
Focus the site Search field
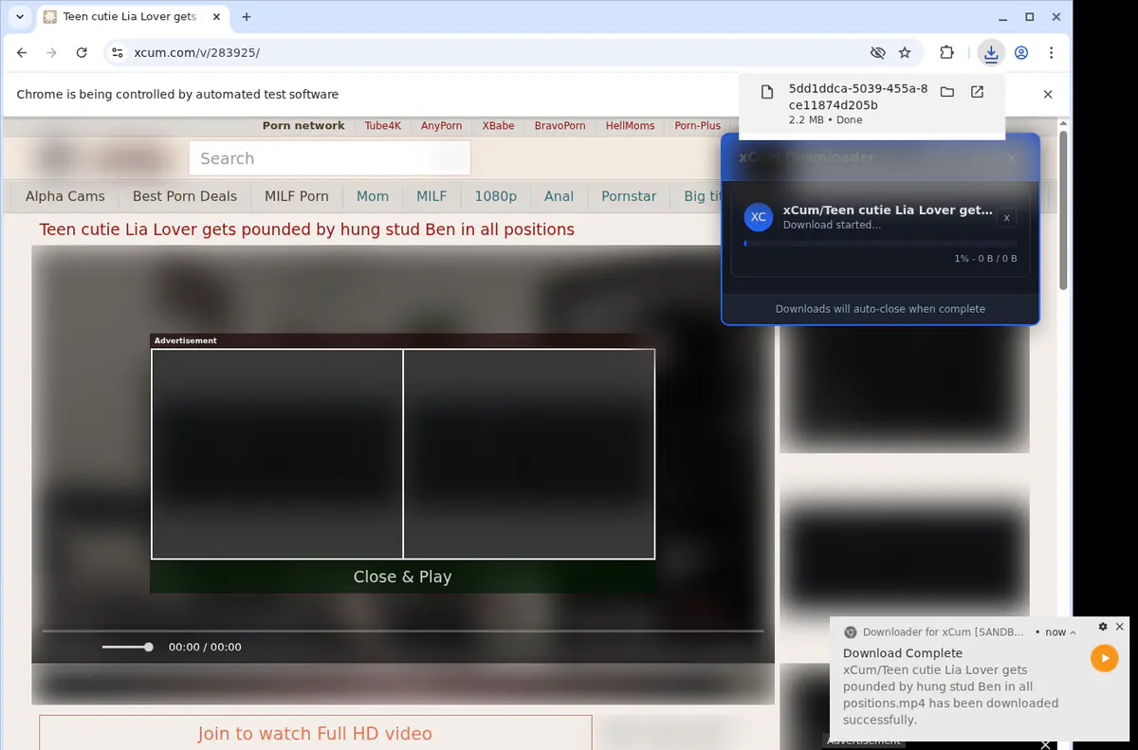(x=330, y=158)
